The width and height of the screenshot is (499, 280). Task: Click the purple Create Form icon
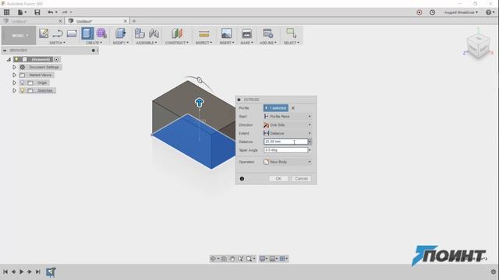pyautogui.click(x=101, y=33)
